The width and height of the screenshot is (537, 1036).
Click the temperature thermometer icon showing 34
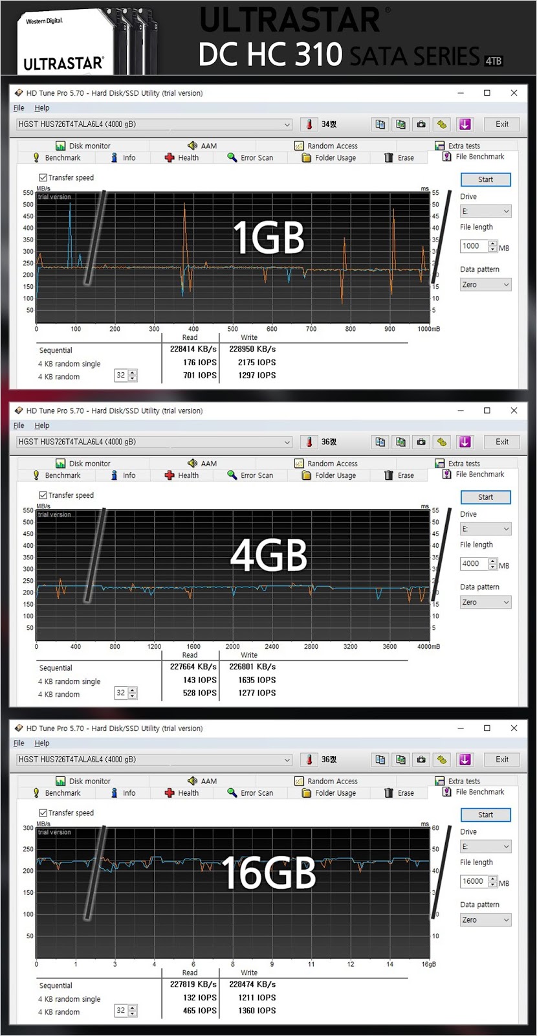point(309,124)
